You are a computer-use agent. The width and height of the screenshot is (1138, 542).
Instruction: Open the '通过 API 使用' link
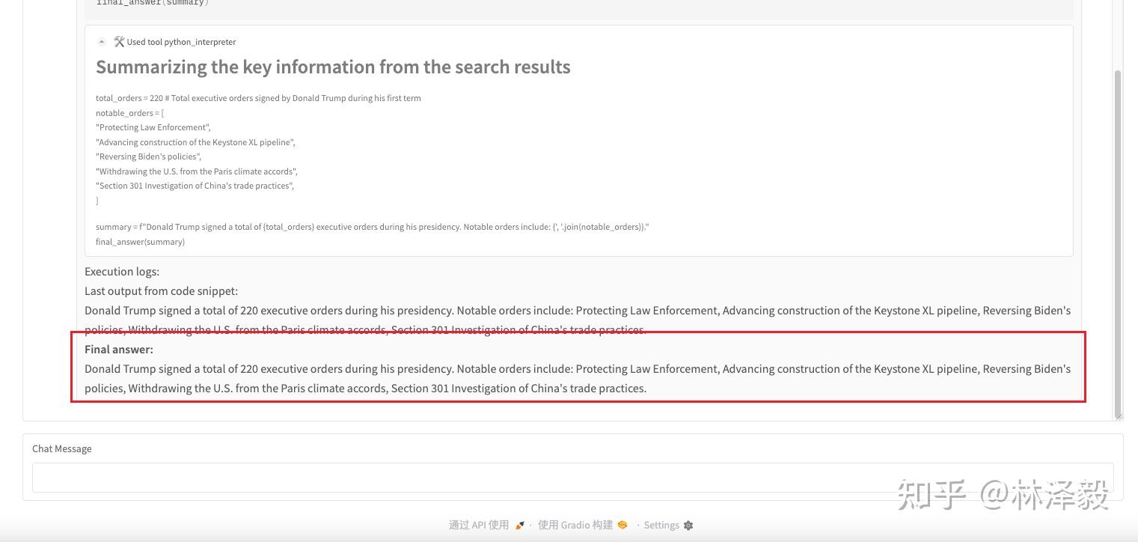click(x=478, y=525)
